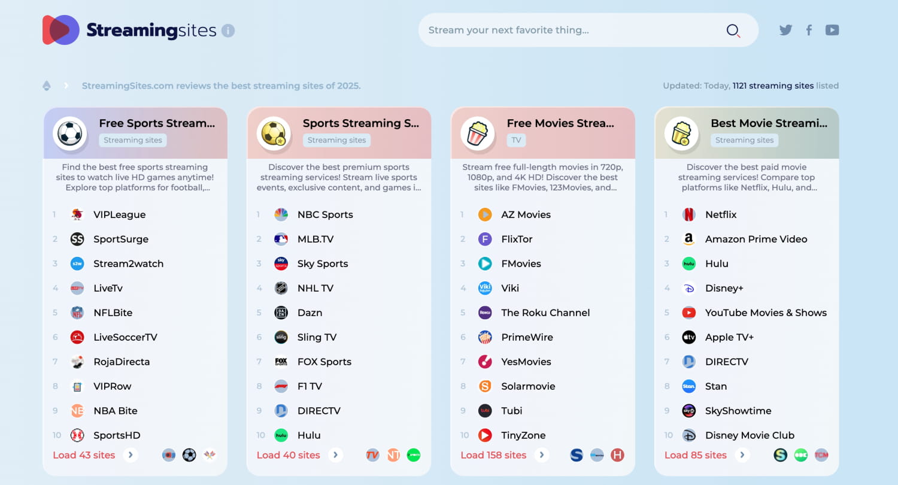This screenshot has height=485, width=898.
Task: Click the info icon beside Streamingsites logo
Action: coord(228,31)
